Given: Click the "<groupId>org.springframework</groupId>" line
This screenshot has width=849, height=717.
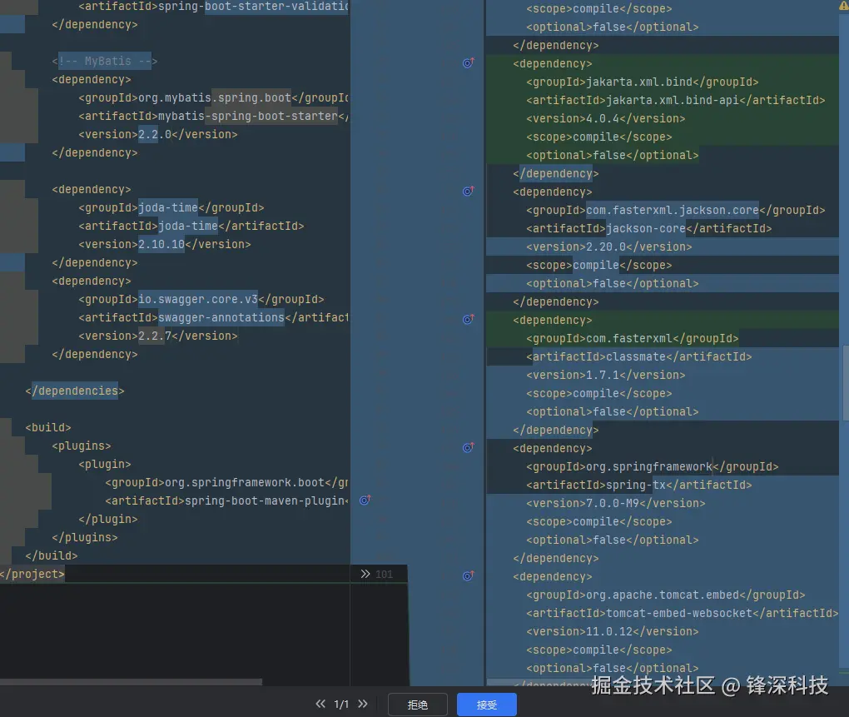Looking at the screenshot, I should click(x=653, y=467).
